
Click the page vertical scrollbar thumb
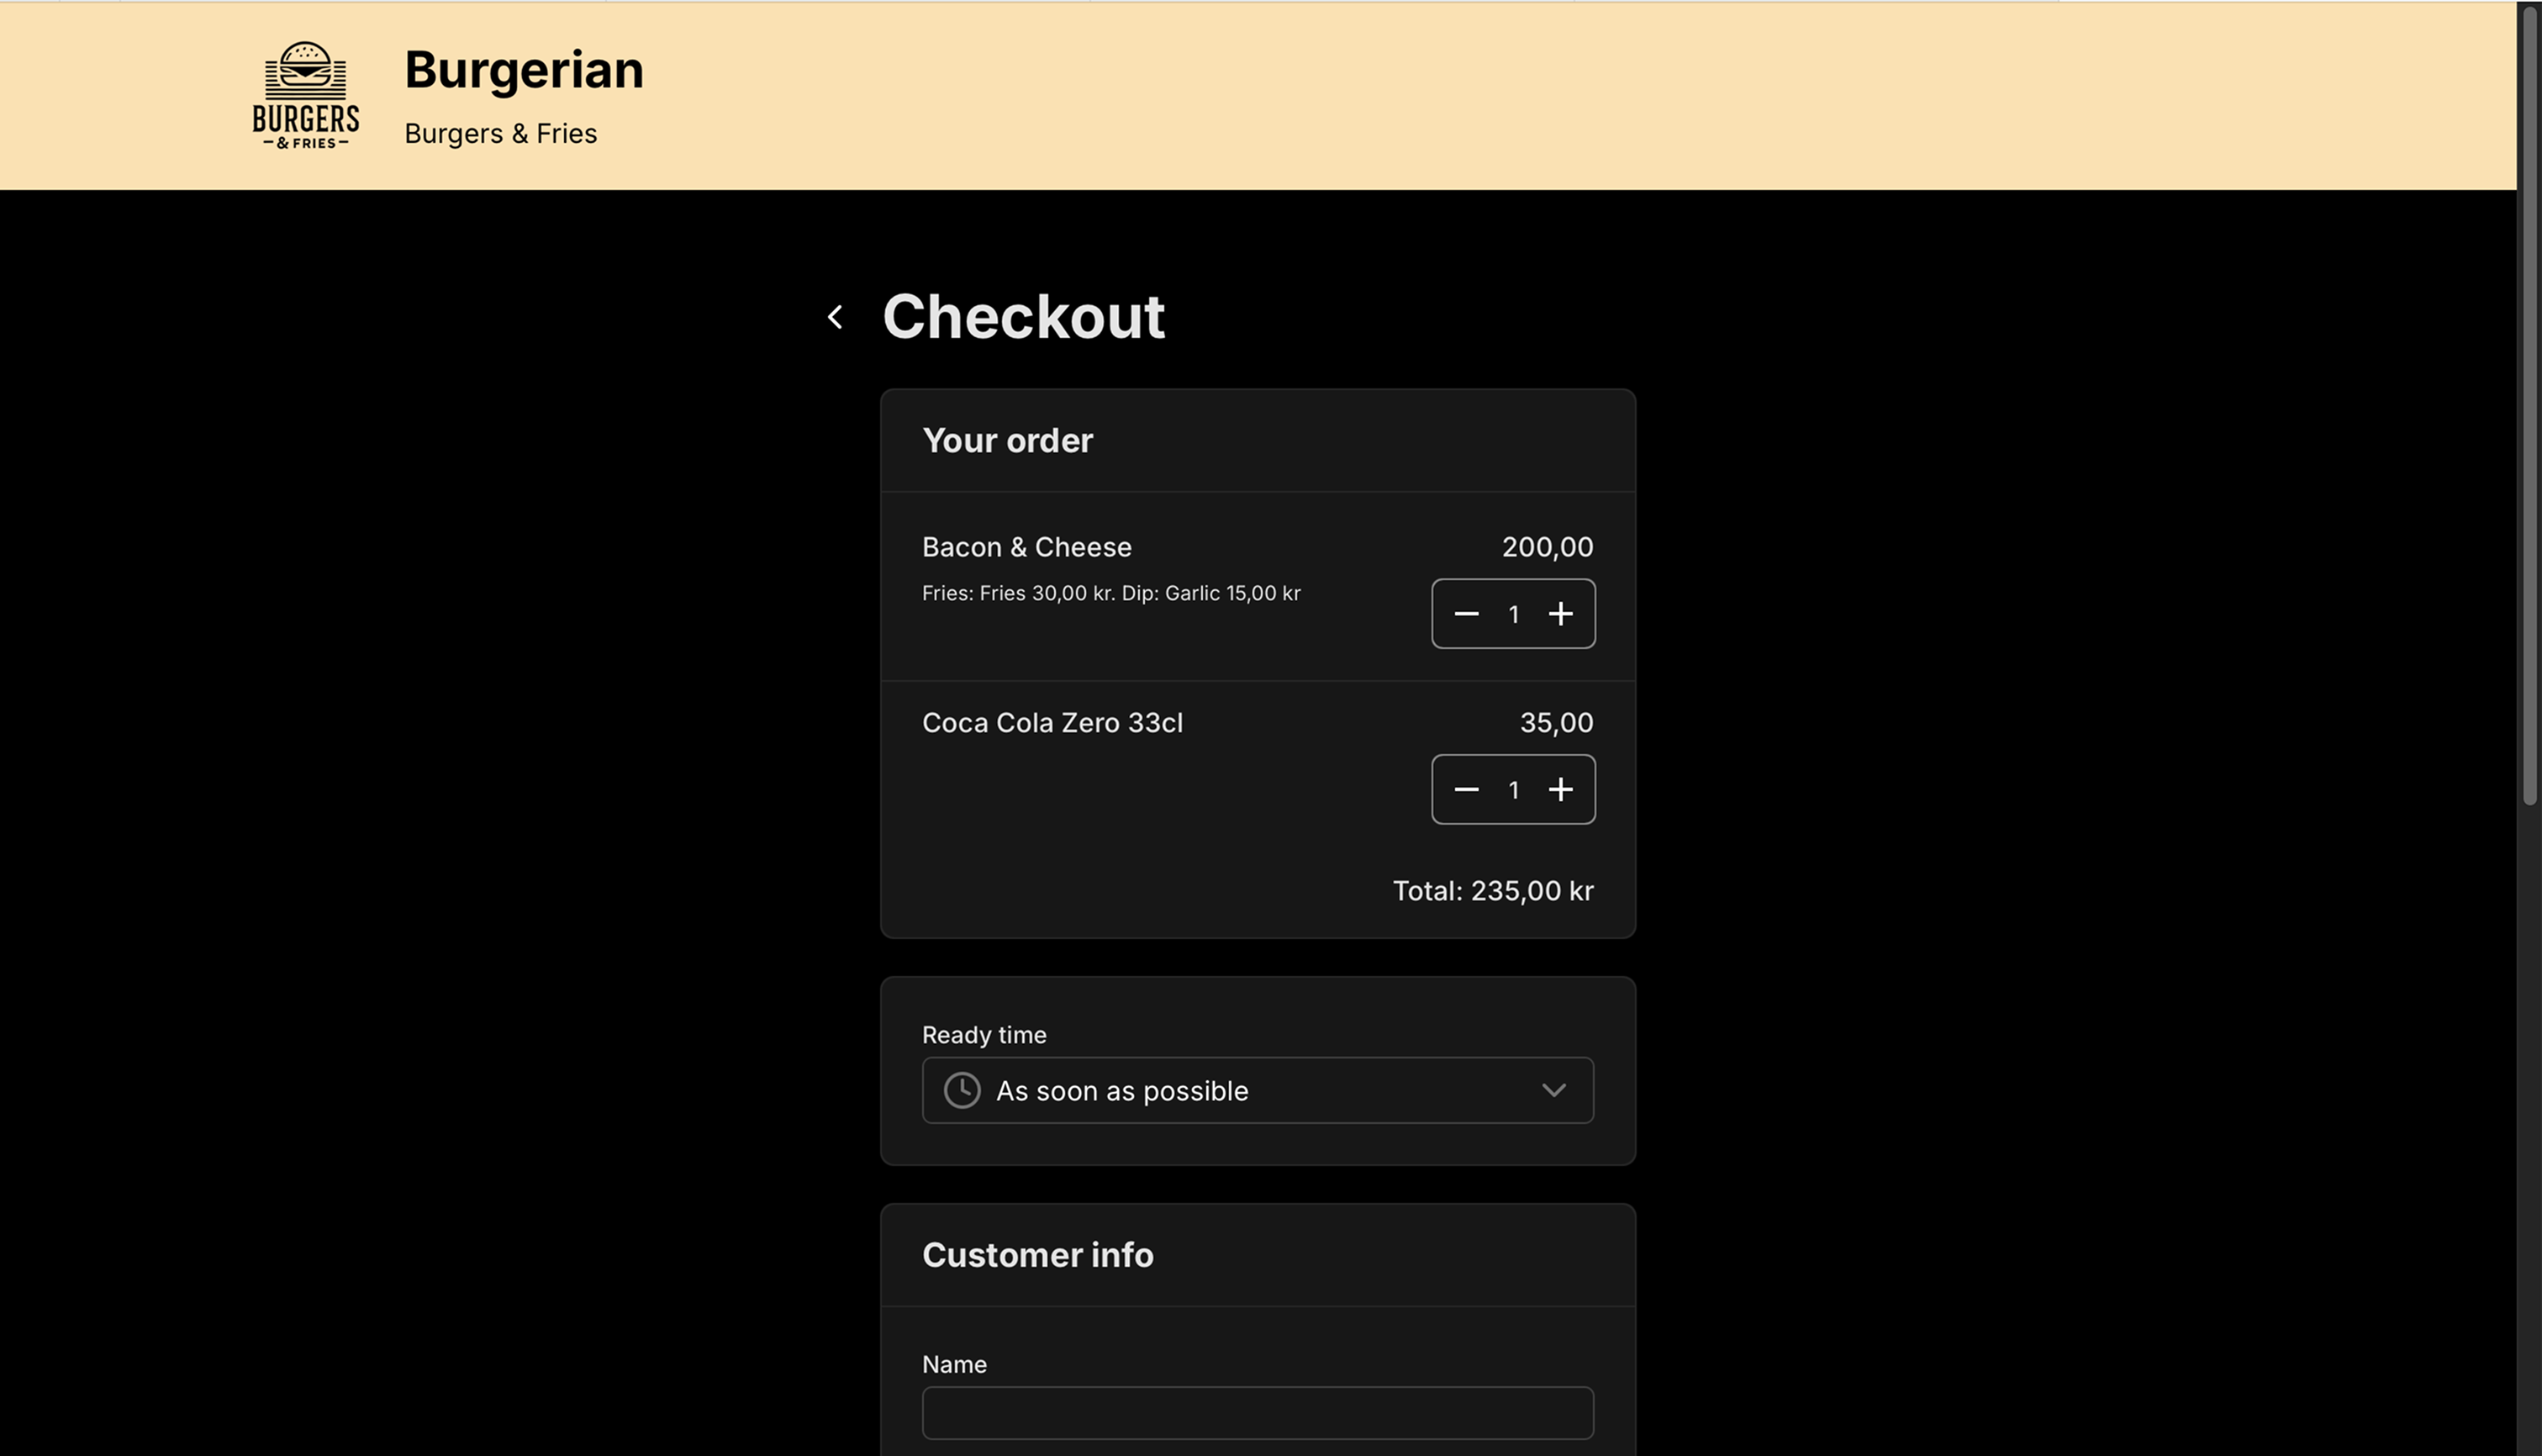2530,406
